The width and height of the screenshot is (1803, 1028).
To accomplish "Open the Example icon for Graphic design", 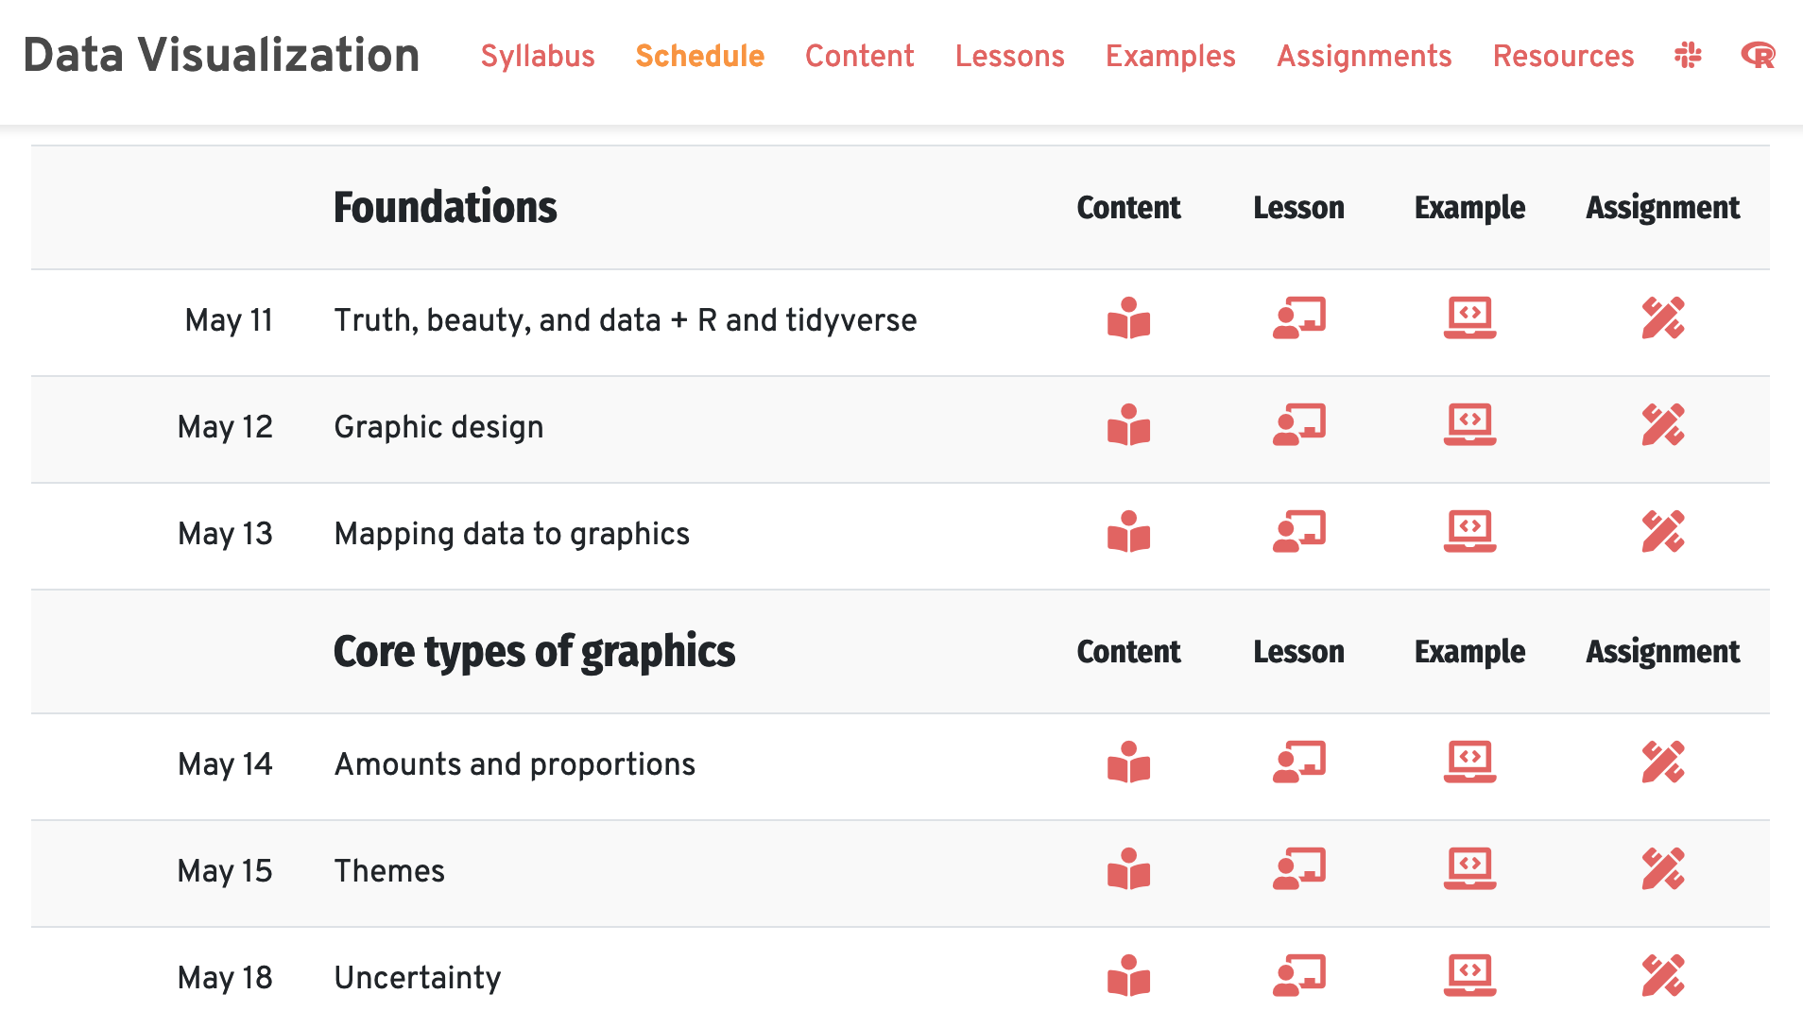I will 1468,426.
